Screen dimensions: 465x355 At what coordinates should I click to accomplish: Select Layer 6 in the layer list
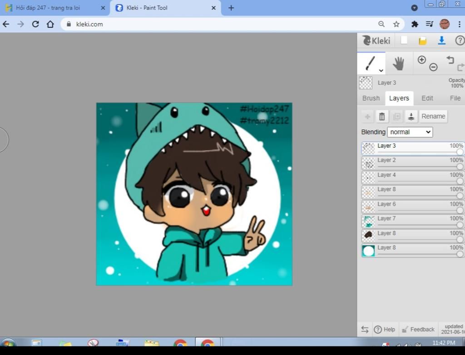(x=413, y=207)
